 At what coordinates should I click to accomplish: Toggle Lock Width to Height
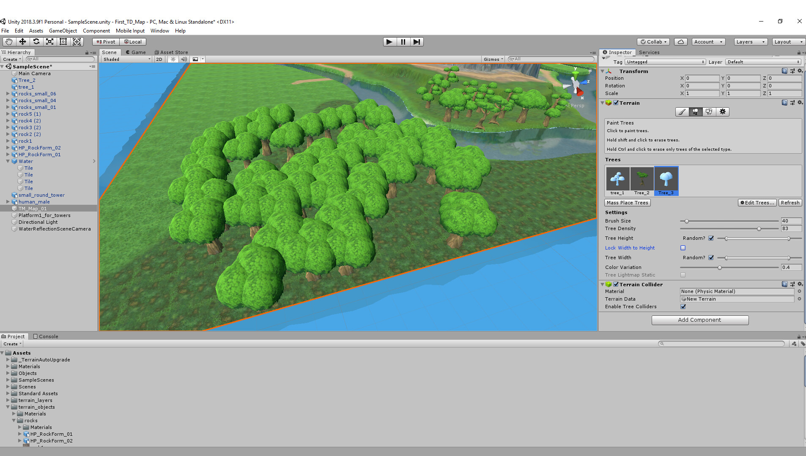(683, 248)
